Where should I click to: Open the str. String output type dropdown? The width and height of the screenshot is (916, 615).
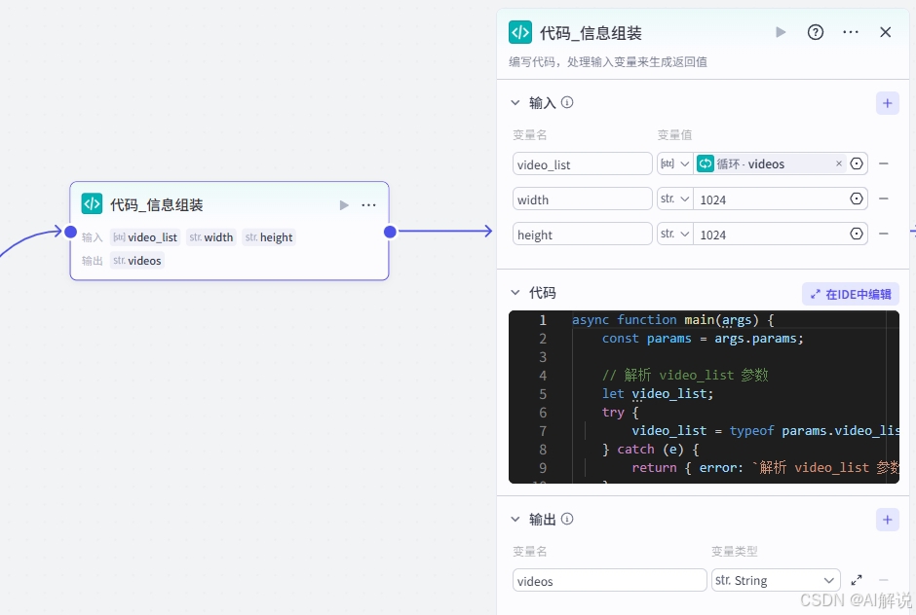pyautogui.click(x=776, y=581)
